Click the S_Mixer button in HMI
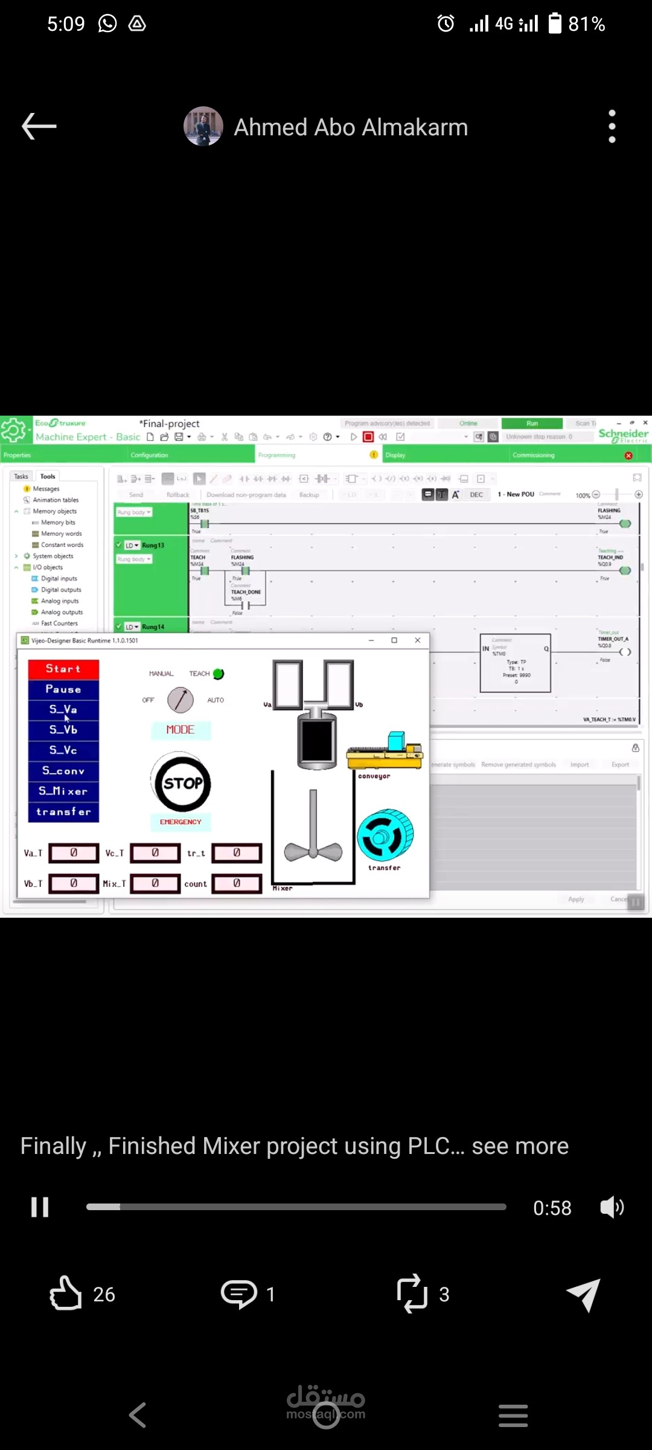 pyautogui.click(x=63, y=791)
